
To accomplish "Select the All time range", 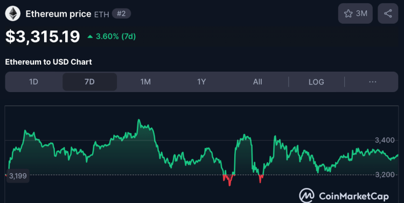I will coord(257,82).
